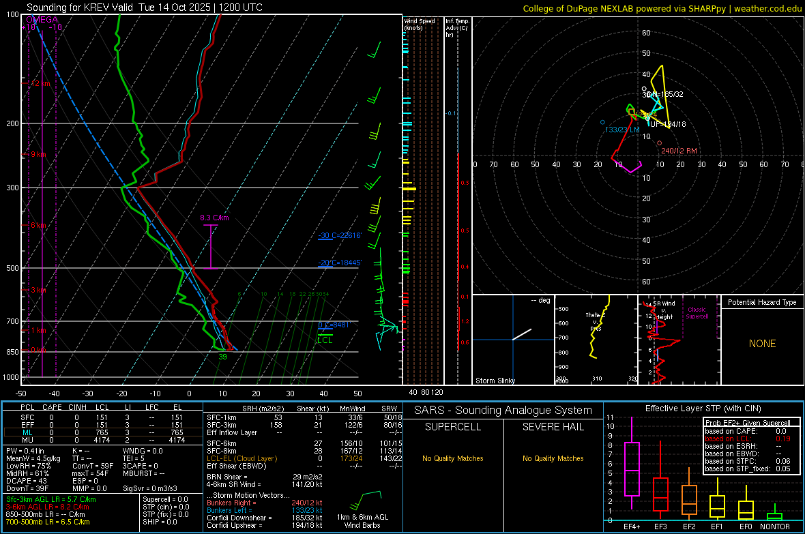Click the 'SARS - Sounding Analogue System' header
Viewport: 805px width, 534px height.
coord(503,411)
